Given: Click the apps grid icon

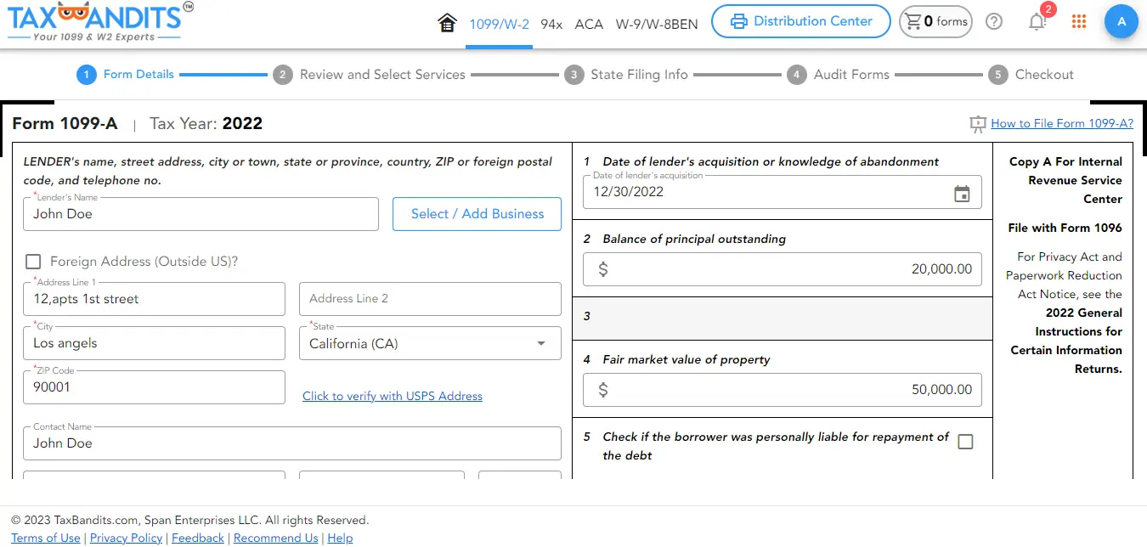Looking at the screenshot, I should point(1079,22).
